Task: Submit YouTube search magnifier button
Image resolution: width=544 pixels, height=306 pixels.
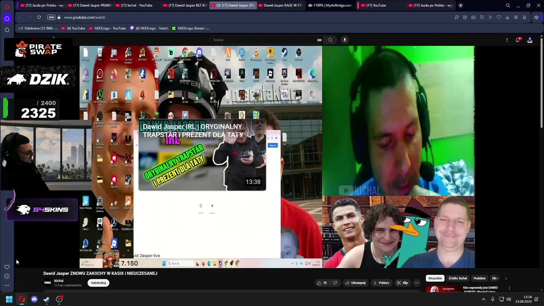Action: coord(330,40)
